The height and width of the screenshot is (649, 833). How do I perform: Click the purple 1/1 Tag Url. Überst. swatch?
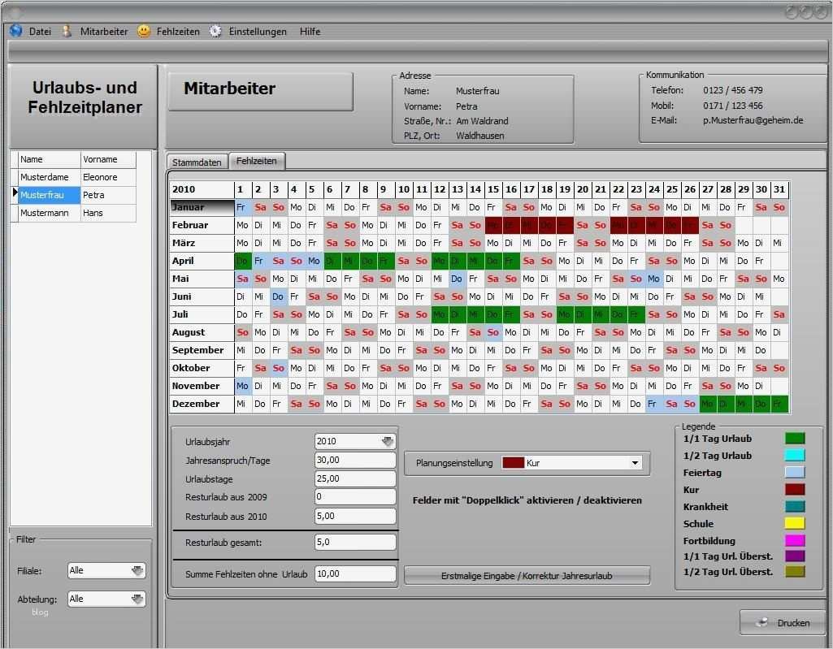click(795, 556)
